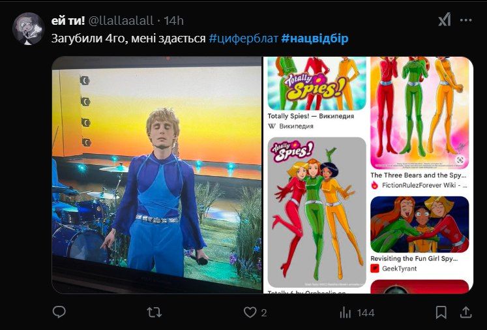This screenshot has width=487, height=330.
Task: Click the GeekTyrant hugging spies thumbnail
Action: pyautogui.click(x=419, y=224)
